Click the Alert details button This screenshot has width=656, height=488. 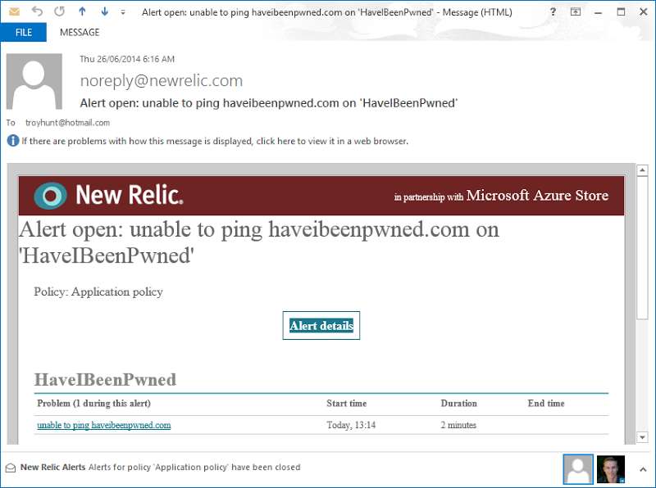[x=321, y=325]
